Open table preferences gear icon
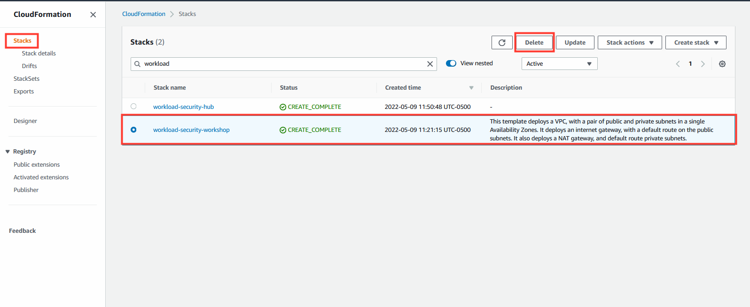This screenshot has height=307, width=750. point(722,64)
